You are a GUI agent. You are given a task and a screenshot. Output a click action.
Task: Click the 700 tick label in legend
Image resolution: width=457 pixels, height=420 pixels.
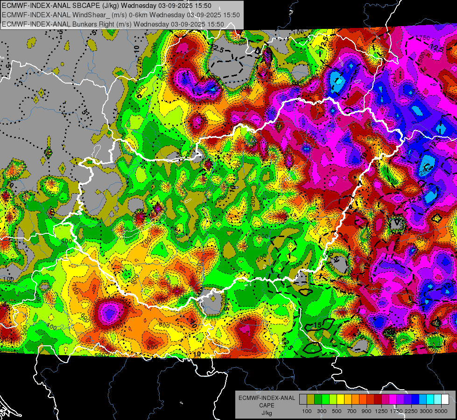[x=352, y=411]
